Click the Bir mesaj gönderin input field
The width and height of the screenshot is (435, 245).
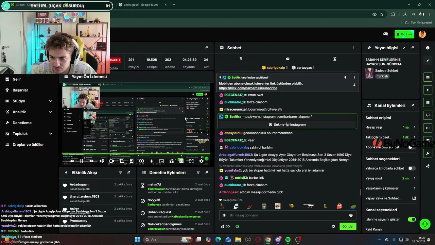point(288,215)
